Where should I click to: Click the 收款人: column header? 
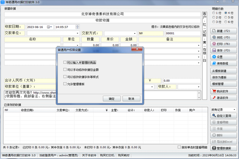(151, 110)
